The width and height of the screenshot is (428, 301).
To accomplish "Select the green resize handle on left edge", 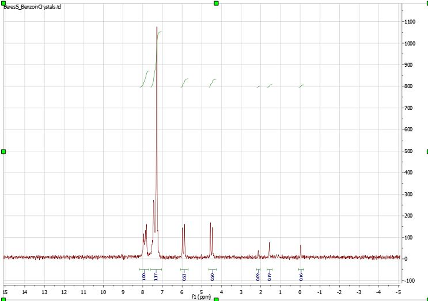I will (x=3, y=151).
